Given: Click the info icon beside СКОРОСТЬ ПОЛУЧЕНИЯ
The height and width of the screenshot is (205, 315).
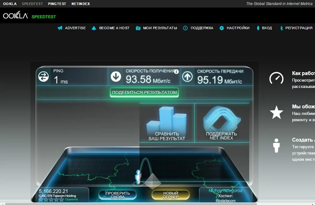Looking at the screenshot, I should pos(176,72).
